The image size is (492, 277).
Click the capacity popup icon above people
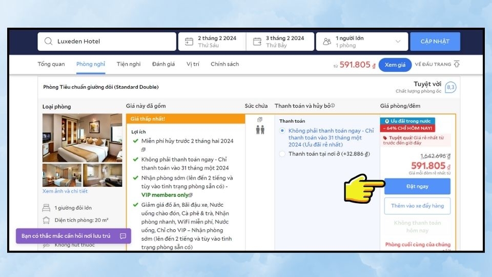tap(260, 120)
